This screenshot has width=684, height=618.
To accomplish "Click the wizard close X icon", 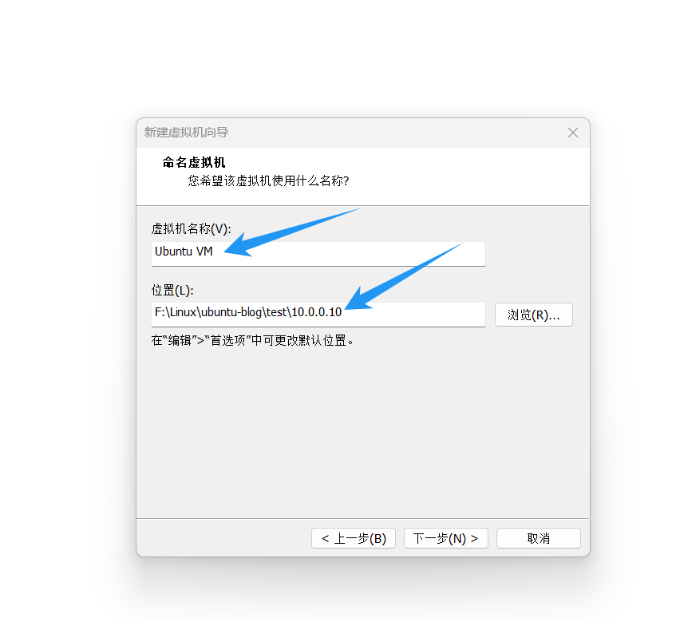I will (x=572, y=133).
